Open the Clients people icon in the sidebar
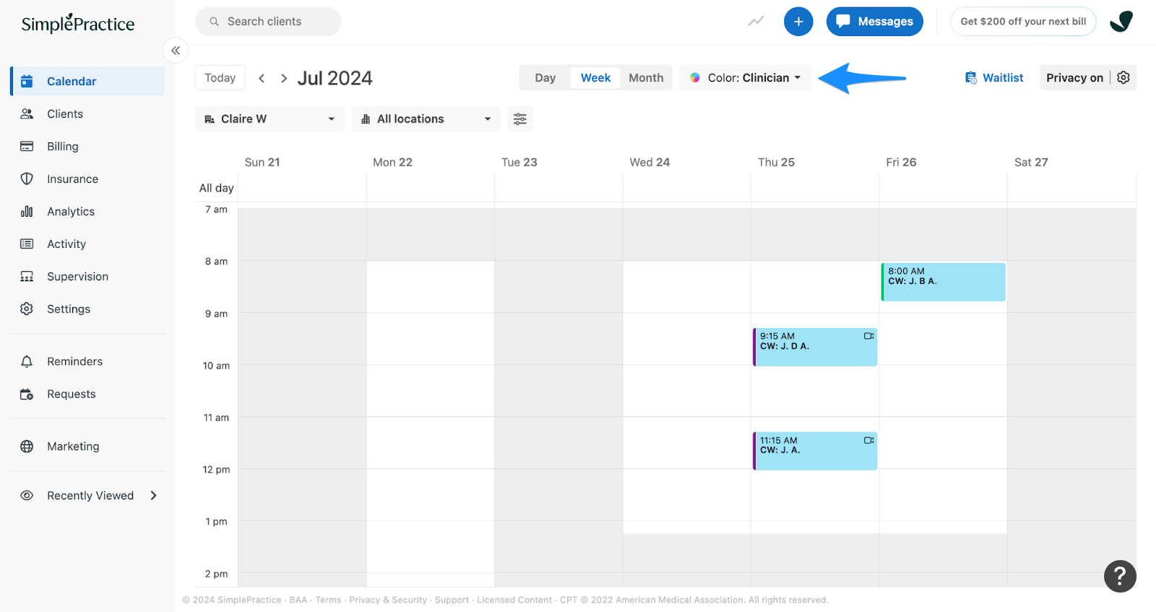 [27, 113]
